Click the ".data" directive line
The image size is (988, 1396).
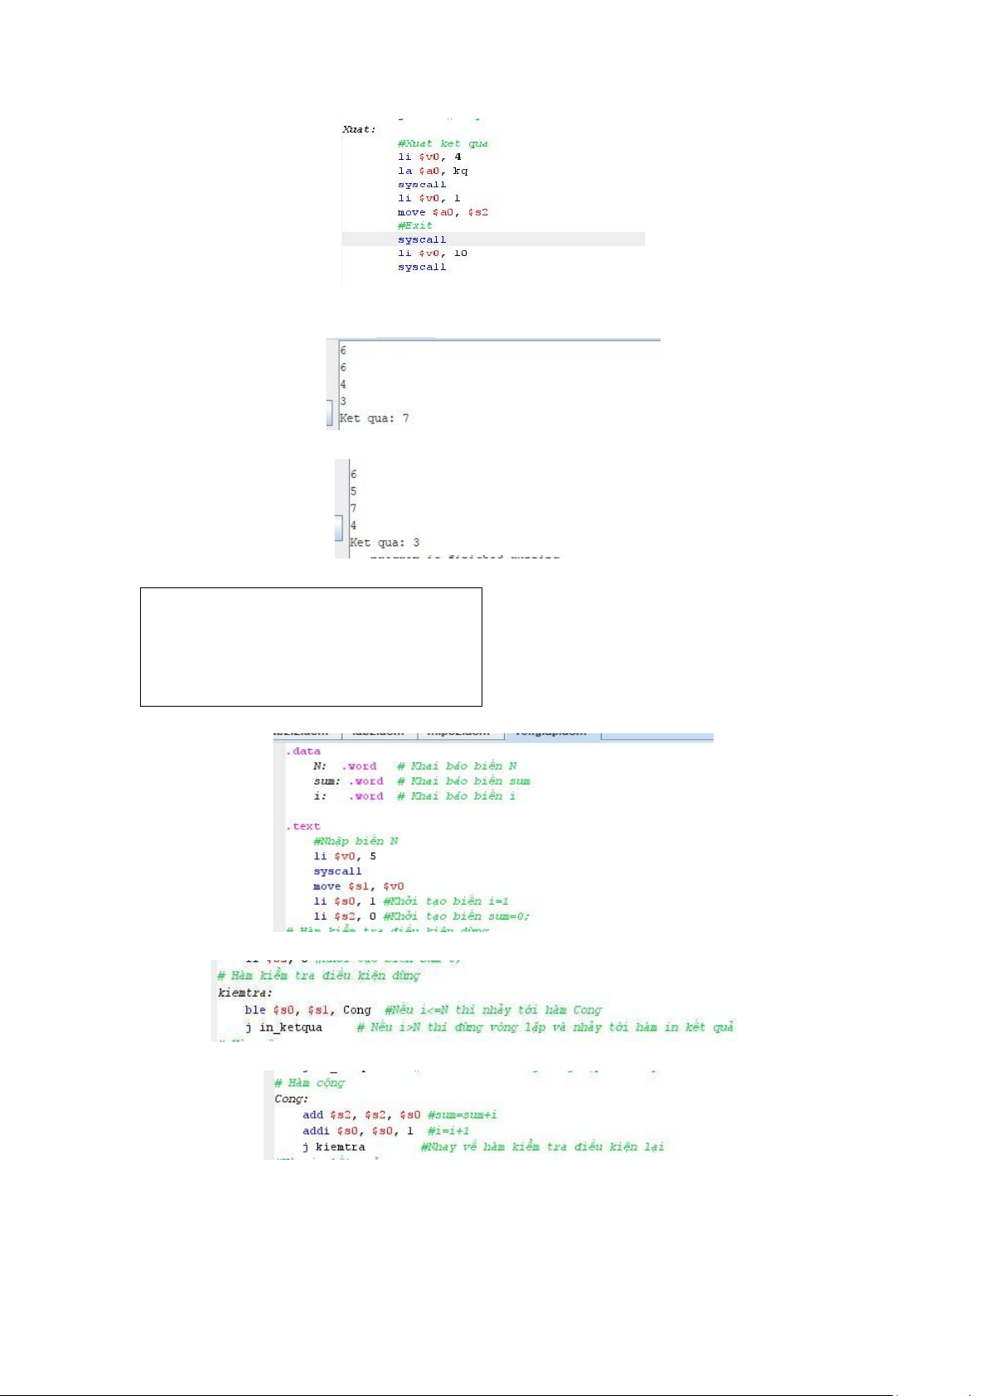tap(303, 751)
